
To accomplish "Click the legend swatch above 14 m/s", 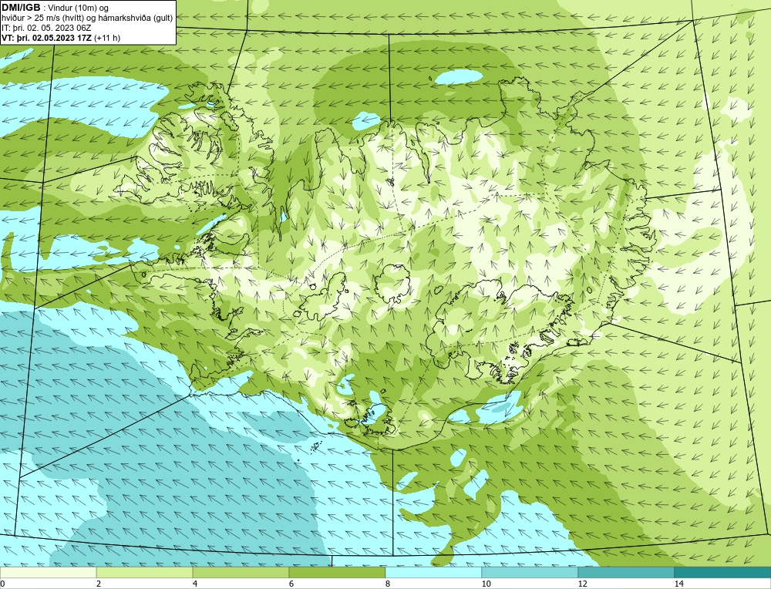I will point(723,572).
